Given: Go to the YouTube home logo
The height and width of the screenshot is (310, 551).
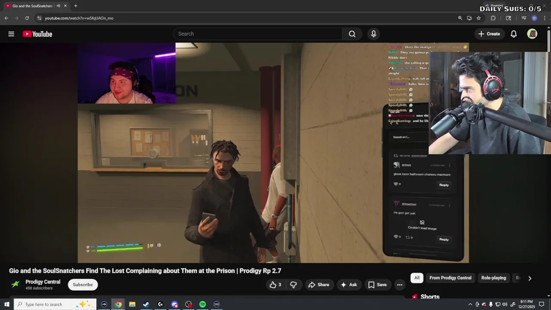Looking at the screenshot, I should [37, 34].
